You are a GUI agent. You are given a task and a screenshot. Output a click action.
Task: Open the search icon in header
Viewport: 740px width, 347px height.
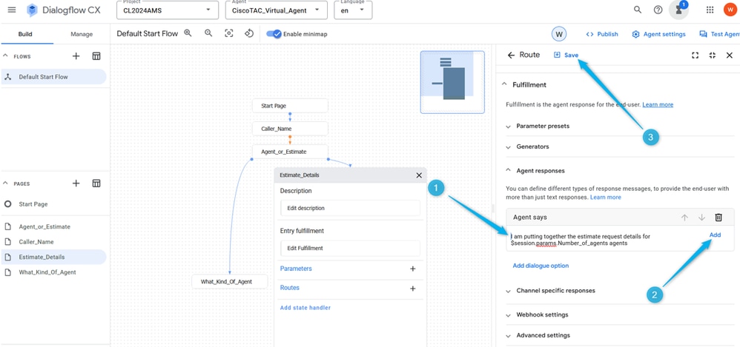tap(638, 10)
